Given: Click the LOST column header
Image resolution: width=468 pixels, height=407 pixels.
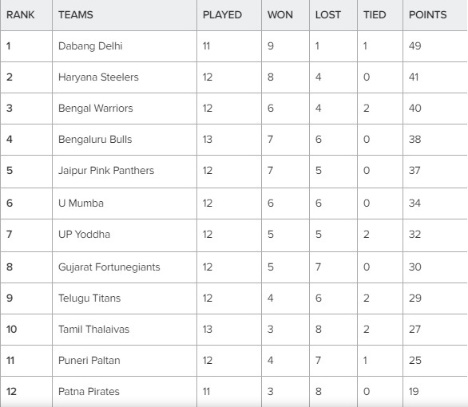Looking at the screenshot, I should coord(327,14).
